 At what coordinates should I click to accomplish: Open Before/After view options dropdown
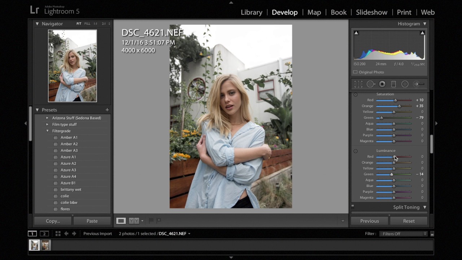coord(142,221)
